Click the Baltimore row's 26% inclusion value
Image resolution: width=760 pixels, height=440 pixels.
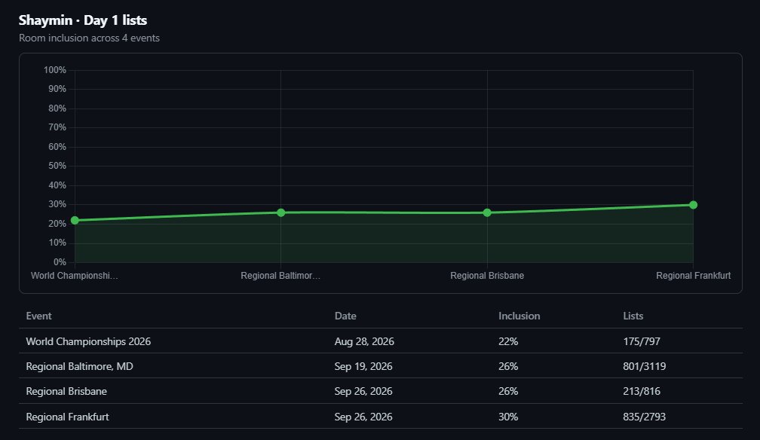(508, 366)
